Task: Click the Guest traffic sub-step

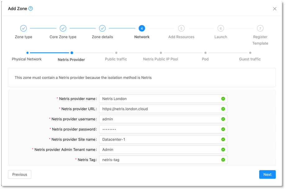Action: pos(250,59)
